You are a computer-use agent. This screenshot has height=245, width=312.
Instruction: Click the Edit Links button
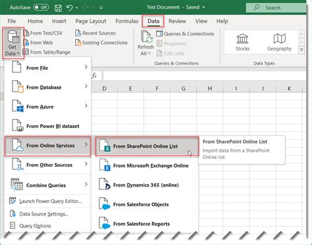pyautogui.click(x=170, y=53)
